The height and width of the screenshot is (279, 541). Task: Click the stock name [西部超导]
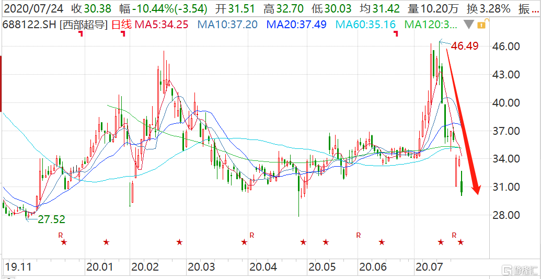tap(84, 25)
